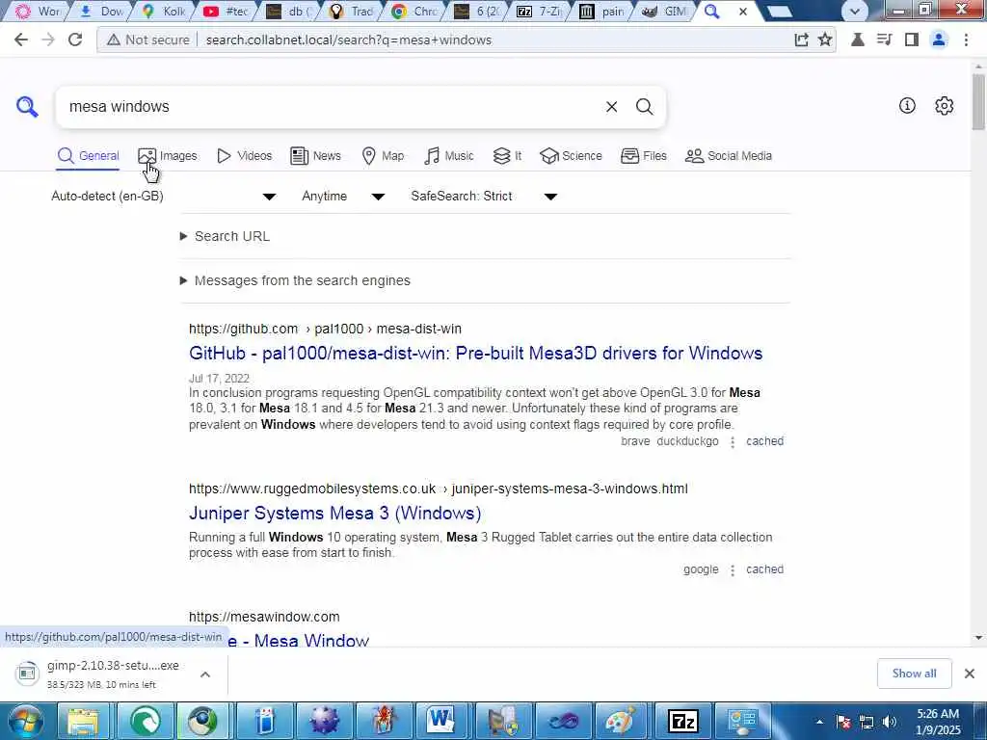This screenshot has height=740, width=987.
Task: Close the downloads bar
Action: click(970, 674)
